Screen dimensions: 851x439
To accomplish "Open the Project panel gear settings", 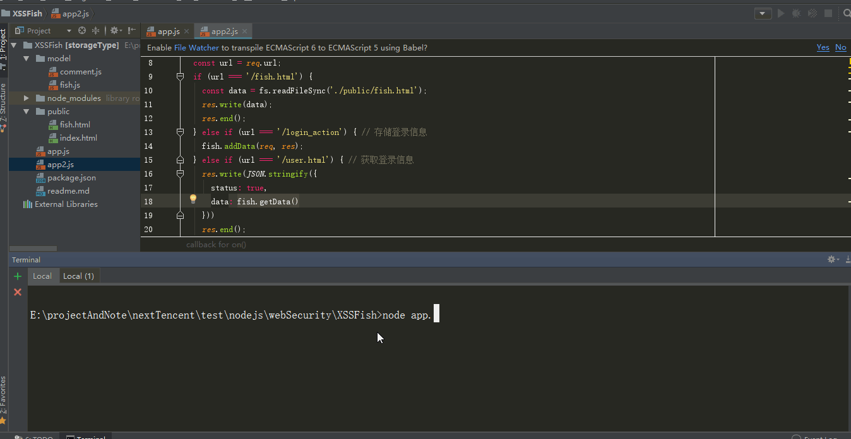I will coord(114,30).
